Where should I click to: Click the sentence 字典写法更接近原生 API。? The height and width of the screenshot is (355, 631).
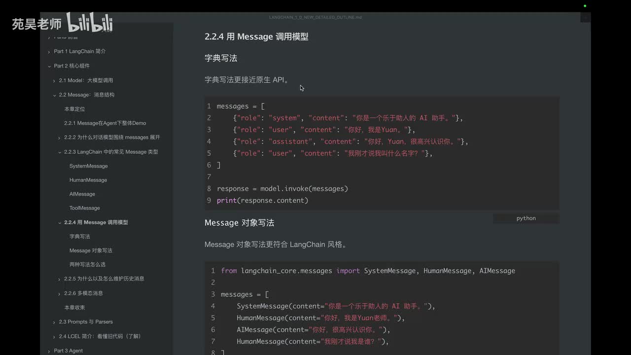tap(247, 80)
